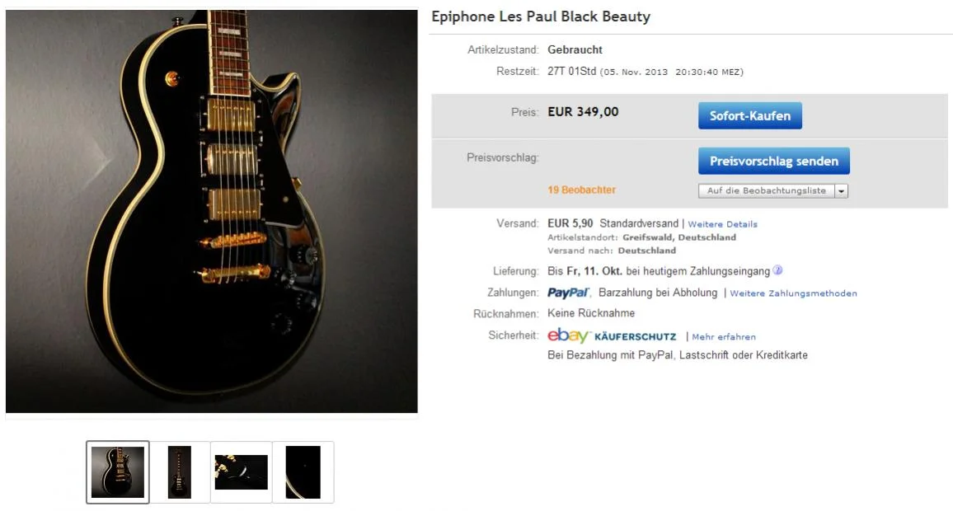Image resolution: width=953 pixels, height=511 pixels.
Task: Click Preisvorschlag senden button
Action: pos(773,161)
